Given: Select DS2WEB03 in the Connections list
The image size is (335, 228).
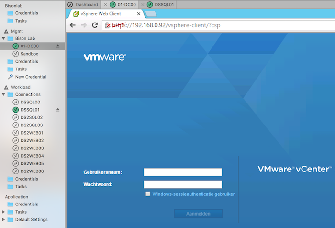Looking at the screenshot, I should [x=32, y=148].
